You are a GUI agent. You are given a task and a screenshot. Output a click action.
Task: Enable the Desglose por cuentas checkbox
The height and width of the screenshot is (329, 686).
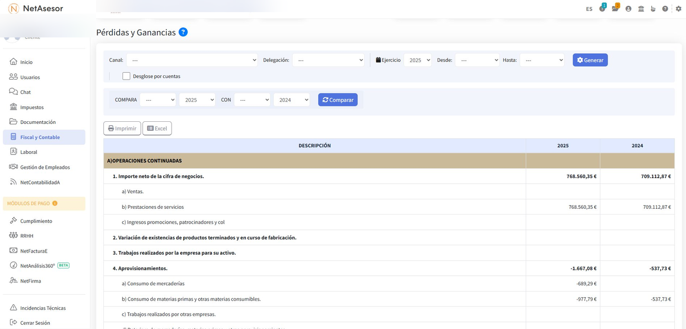pos(126,76)
